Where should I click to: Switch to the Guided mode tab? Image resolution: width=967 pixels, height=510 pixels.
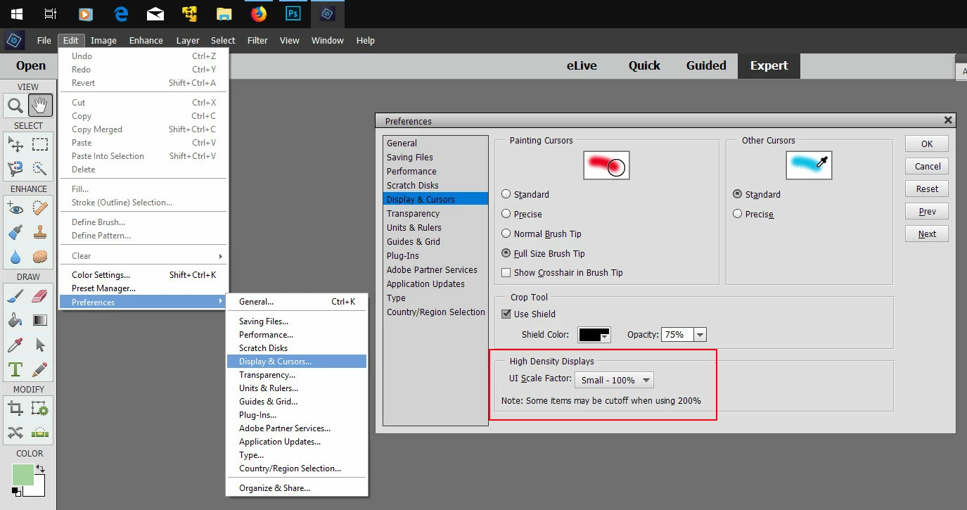tap(706, 66)
